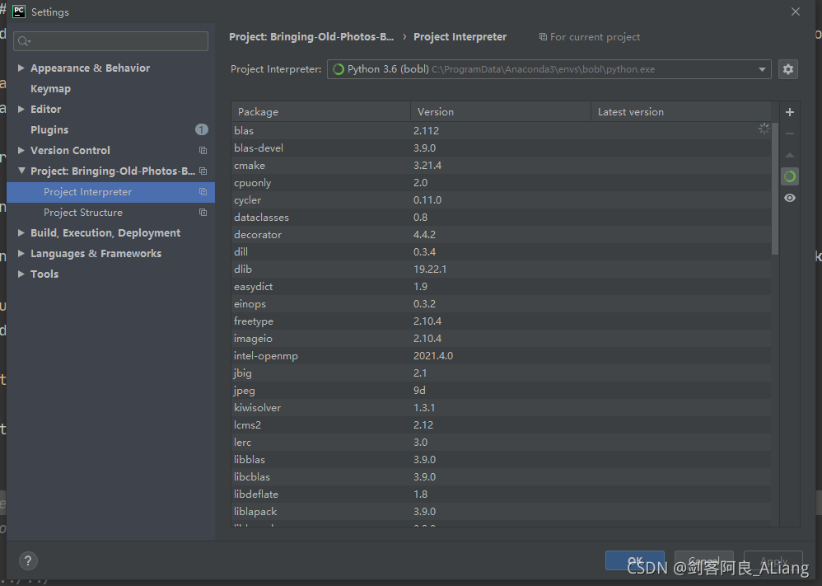This screenshot has height=586, width=822.
Task: Open the interpreter gear settings menu
Action: (x=787, y=69)
